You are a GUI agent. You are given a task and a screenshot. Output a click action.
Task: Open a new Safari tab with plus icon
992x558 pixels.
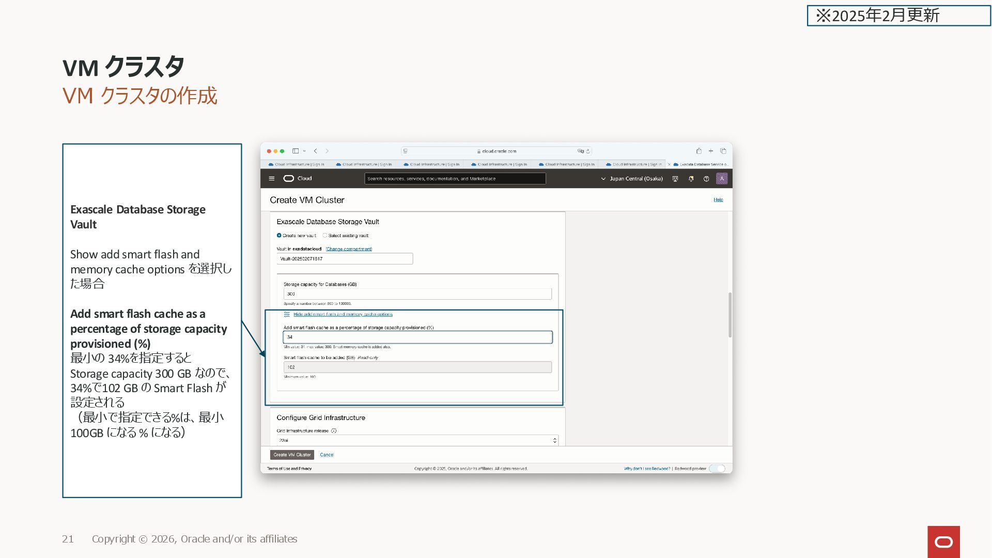(x=711, y=151)
